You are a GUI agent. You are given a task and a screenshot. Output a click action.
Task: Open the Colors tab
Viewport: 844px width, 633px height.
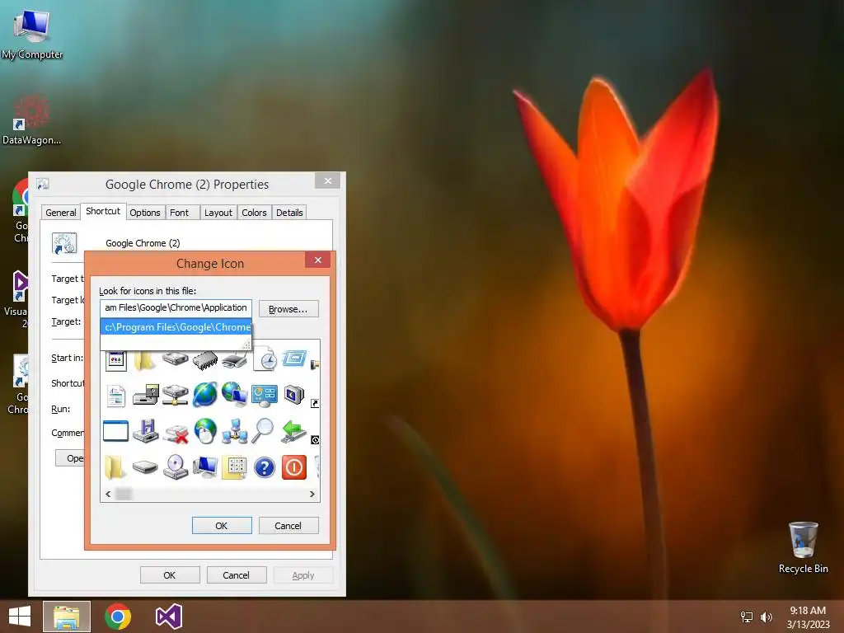click(254, 213)
